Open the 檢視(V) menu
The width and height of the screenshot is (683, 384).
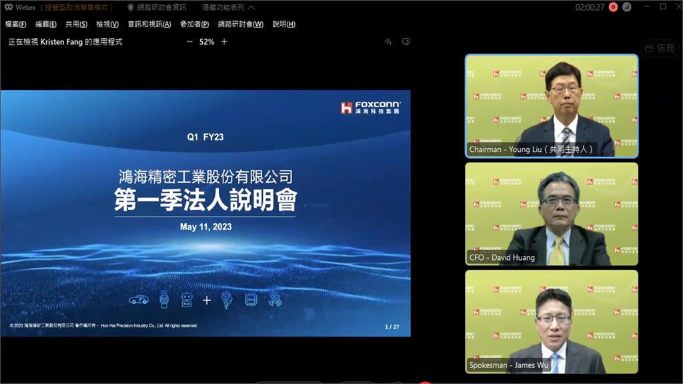(107, 25)
